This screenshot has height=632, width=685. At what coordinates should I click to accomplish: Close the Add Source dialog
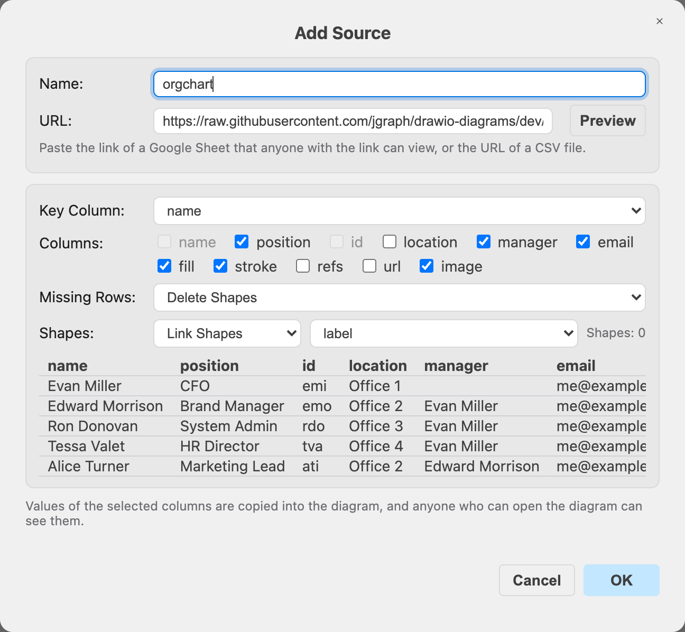click(x=659, y=21)
